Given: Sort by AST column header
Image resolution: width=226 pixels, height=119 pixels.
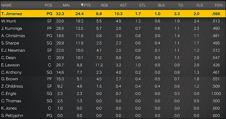Looking at the screenshot, I should coord(123,5).
